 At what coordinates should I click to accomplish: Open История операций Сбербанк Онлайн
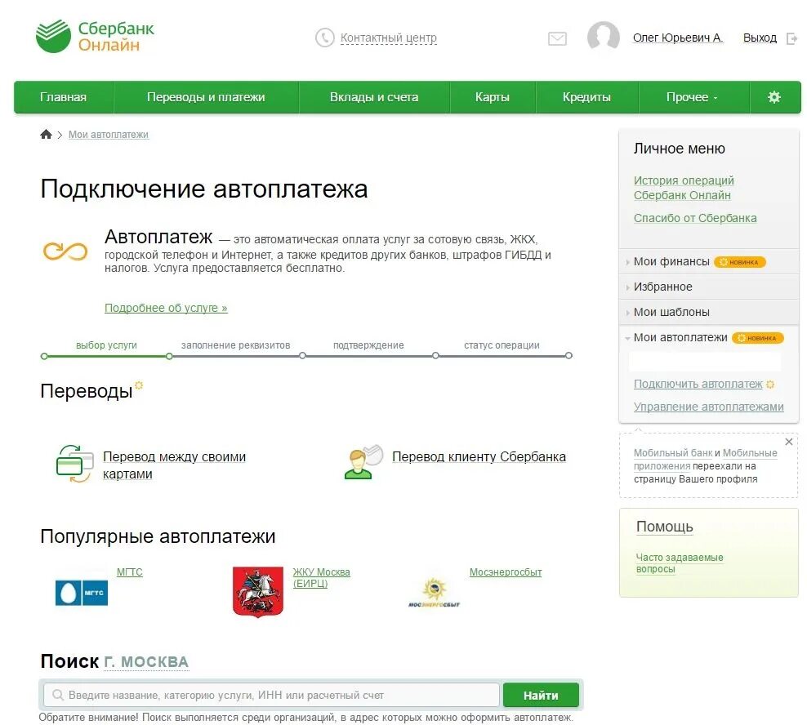[684, 188]
